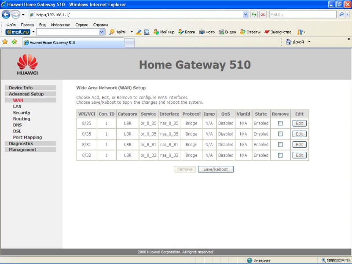Select the Huawei Home Gateway 510 tab
The image size is (352, 264).
point(73,43)
